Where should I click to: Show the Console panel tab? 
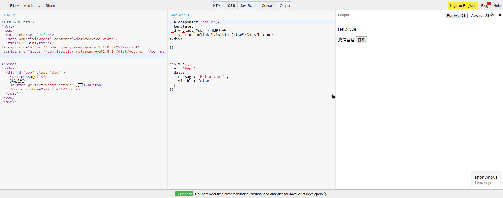pos(268,5)
